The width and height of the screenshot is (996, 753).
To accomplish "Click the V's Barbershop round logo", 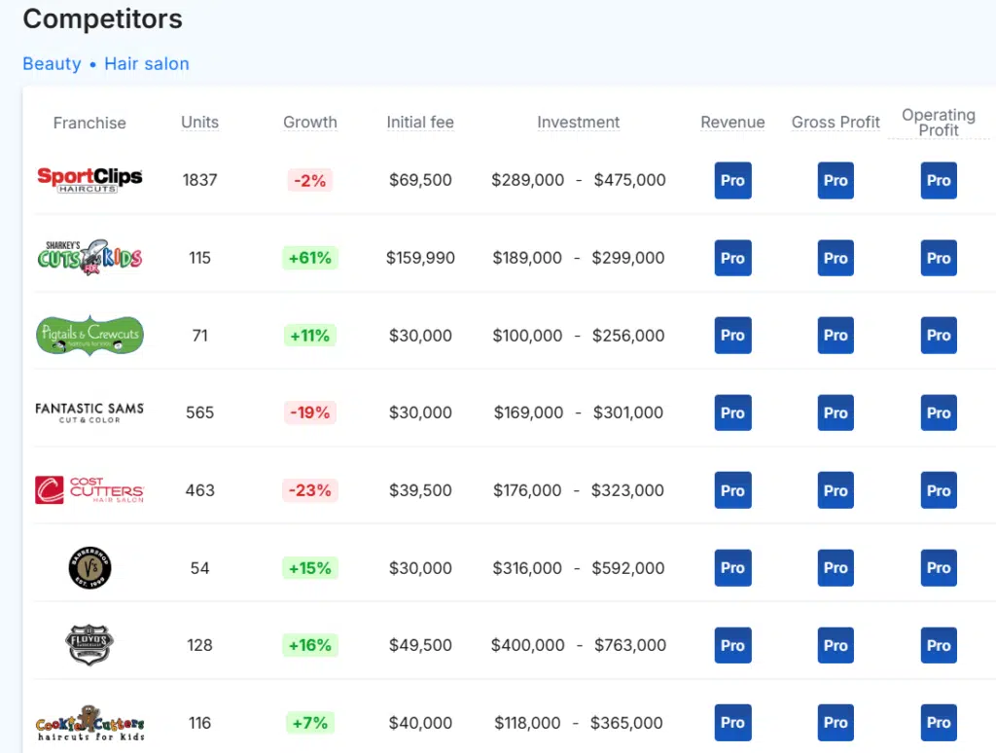I will coord(89,568).
